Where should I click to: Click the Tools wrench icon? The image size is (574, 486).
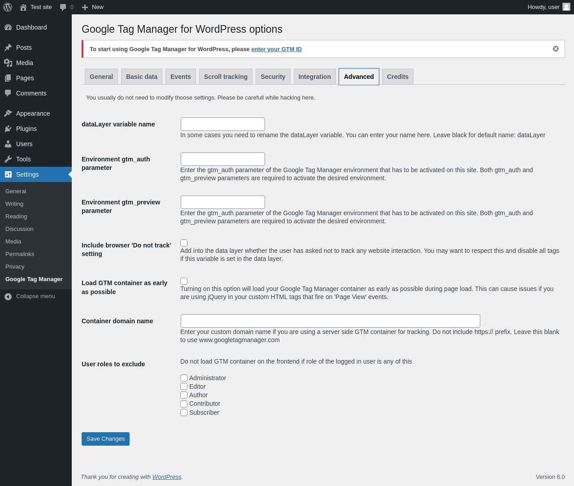pos(8,159)
